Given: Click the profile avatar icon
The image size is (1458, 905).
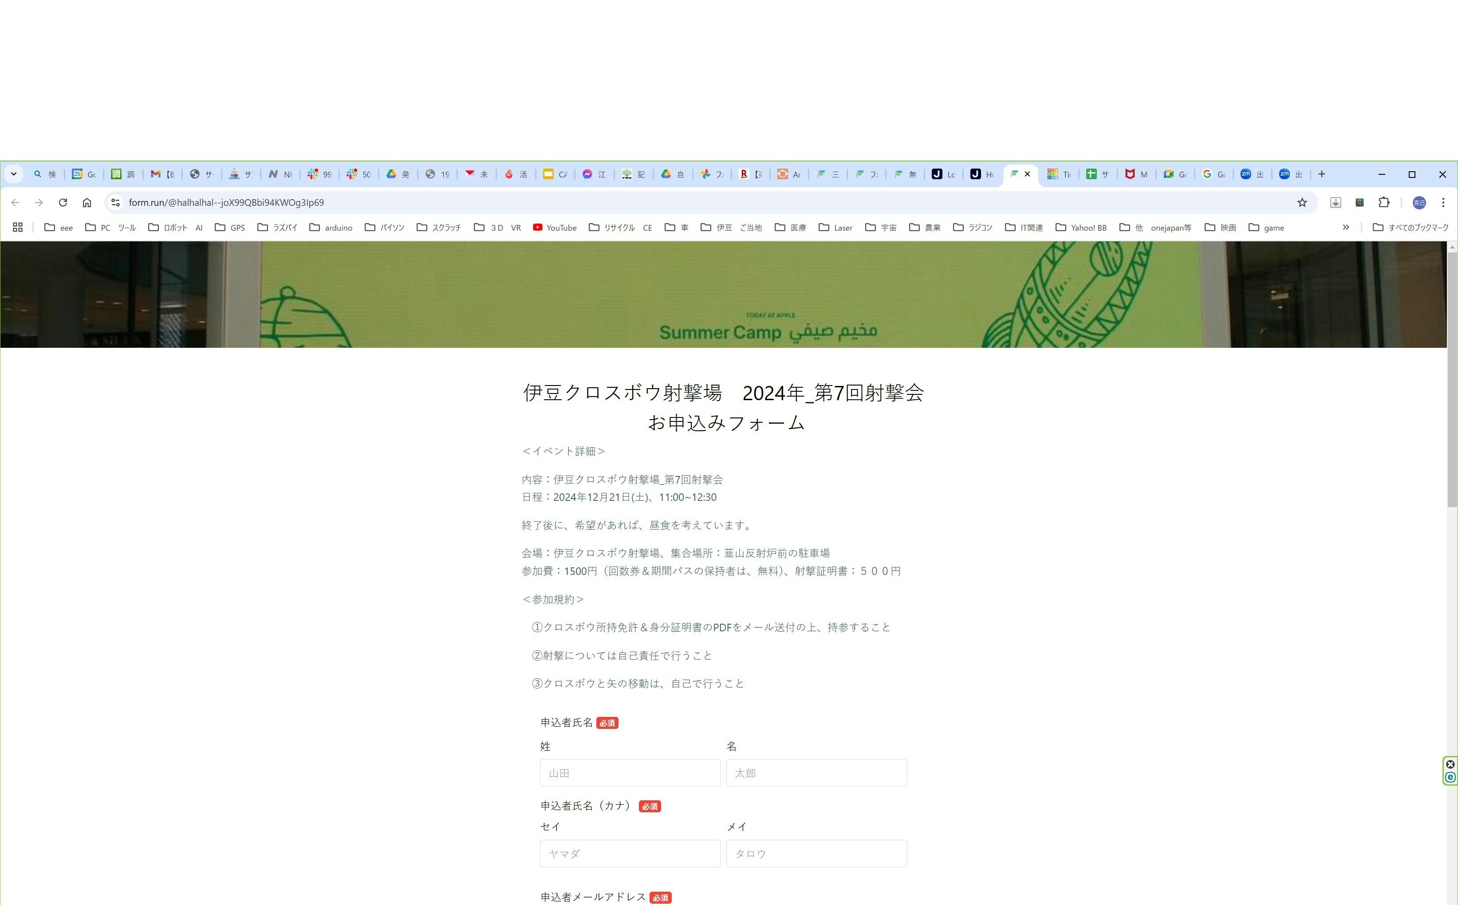Looking at the screenshot, I should (1419, 202).
